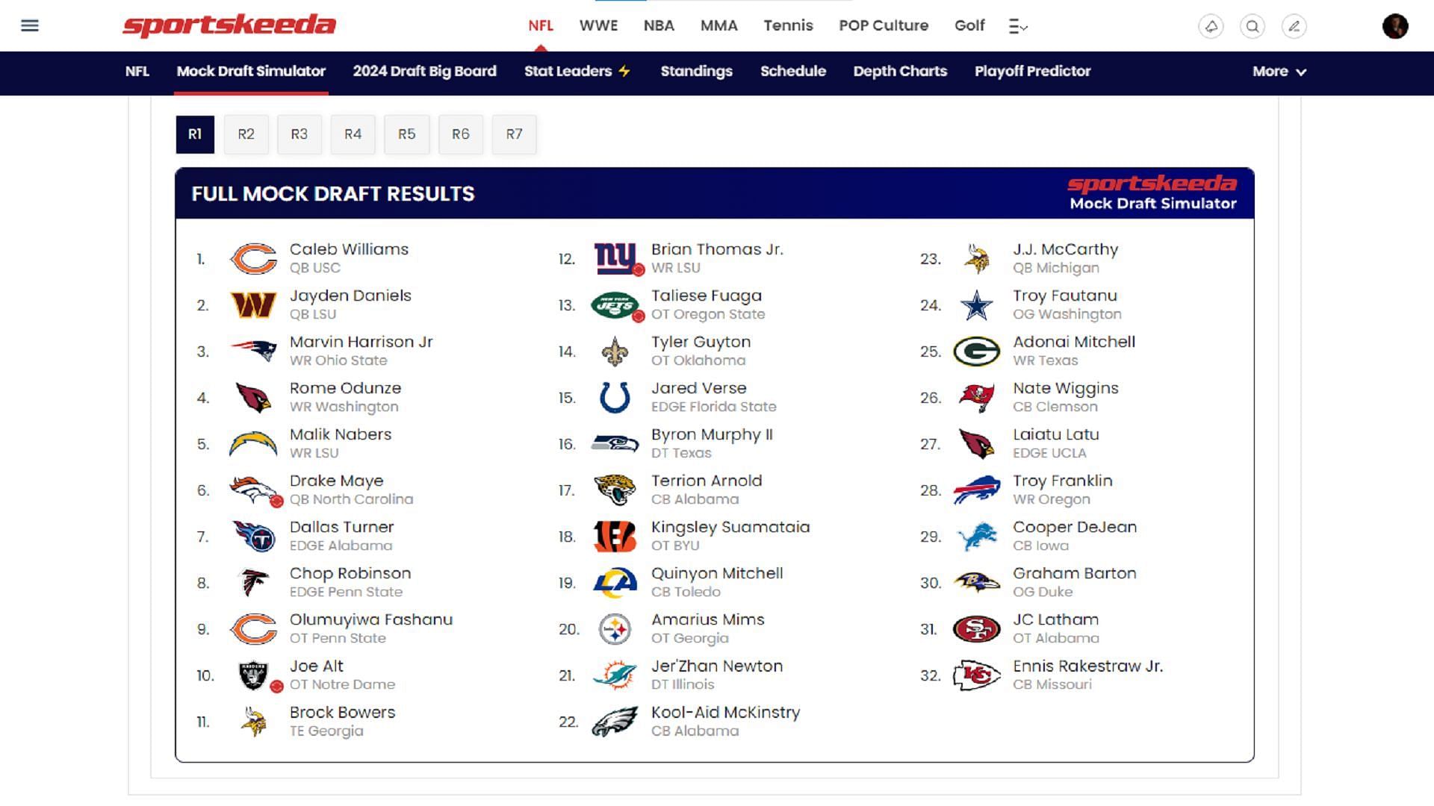
Task: Switch to the R7 round tab
Action: click(x=514, y=134)
